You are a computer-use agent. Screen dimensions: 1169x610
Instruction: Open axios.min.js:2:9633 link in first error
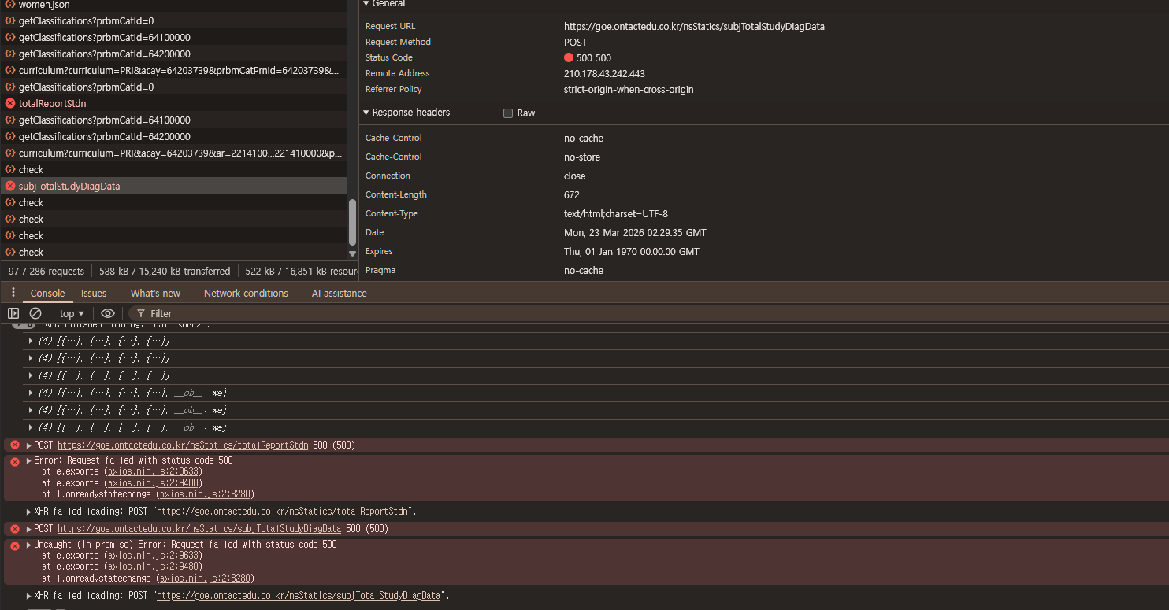pos(154,471)
